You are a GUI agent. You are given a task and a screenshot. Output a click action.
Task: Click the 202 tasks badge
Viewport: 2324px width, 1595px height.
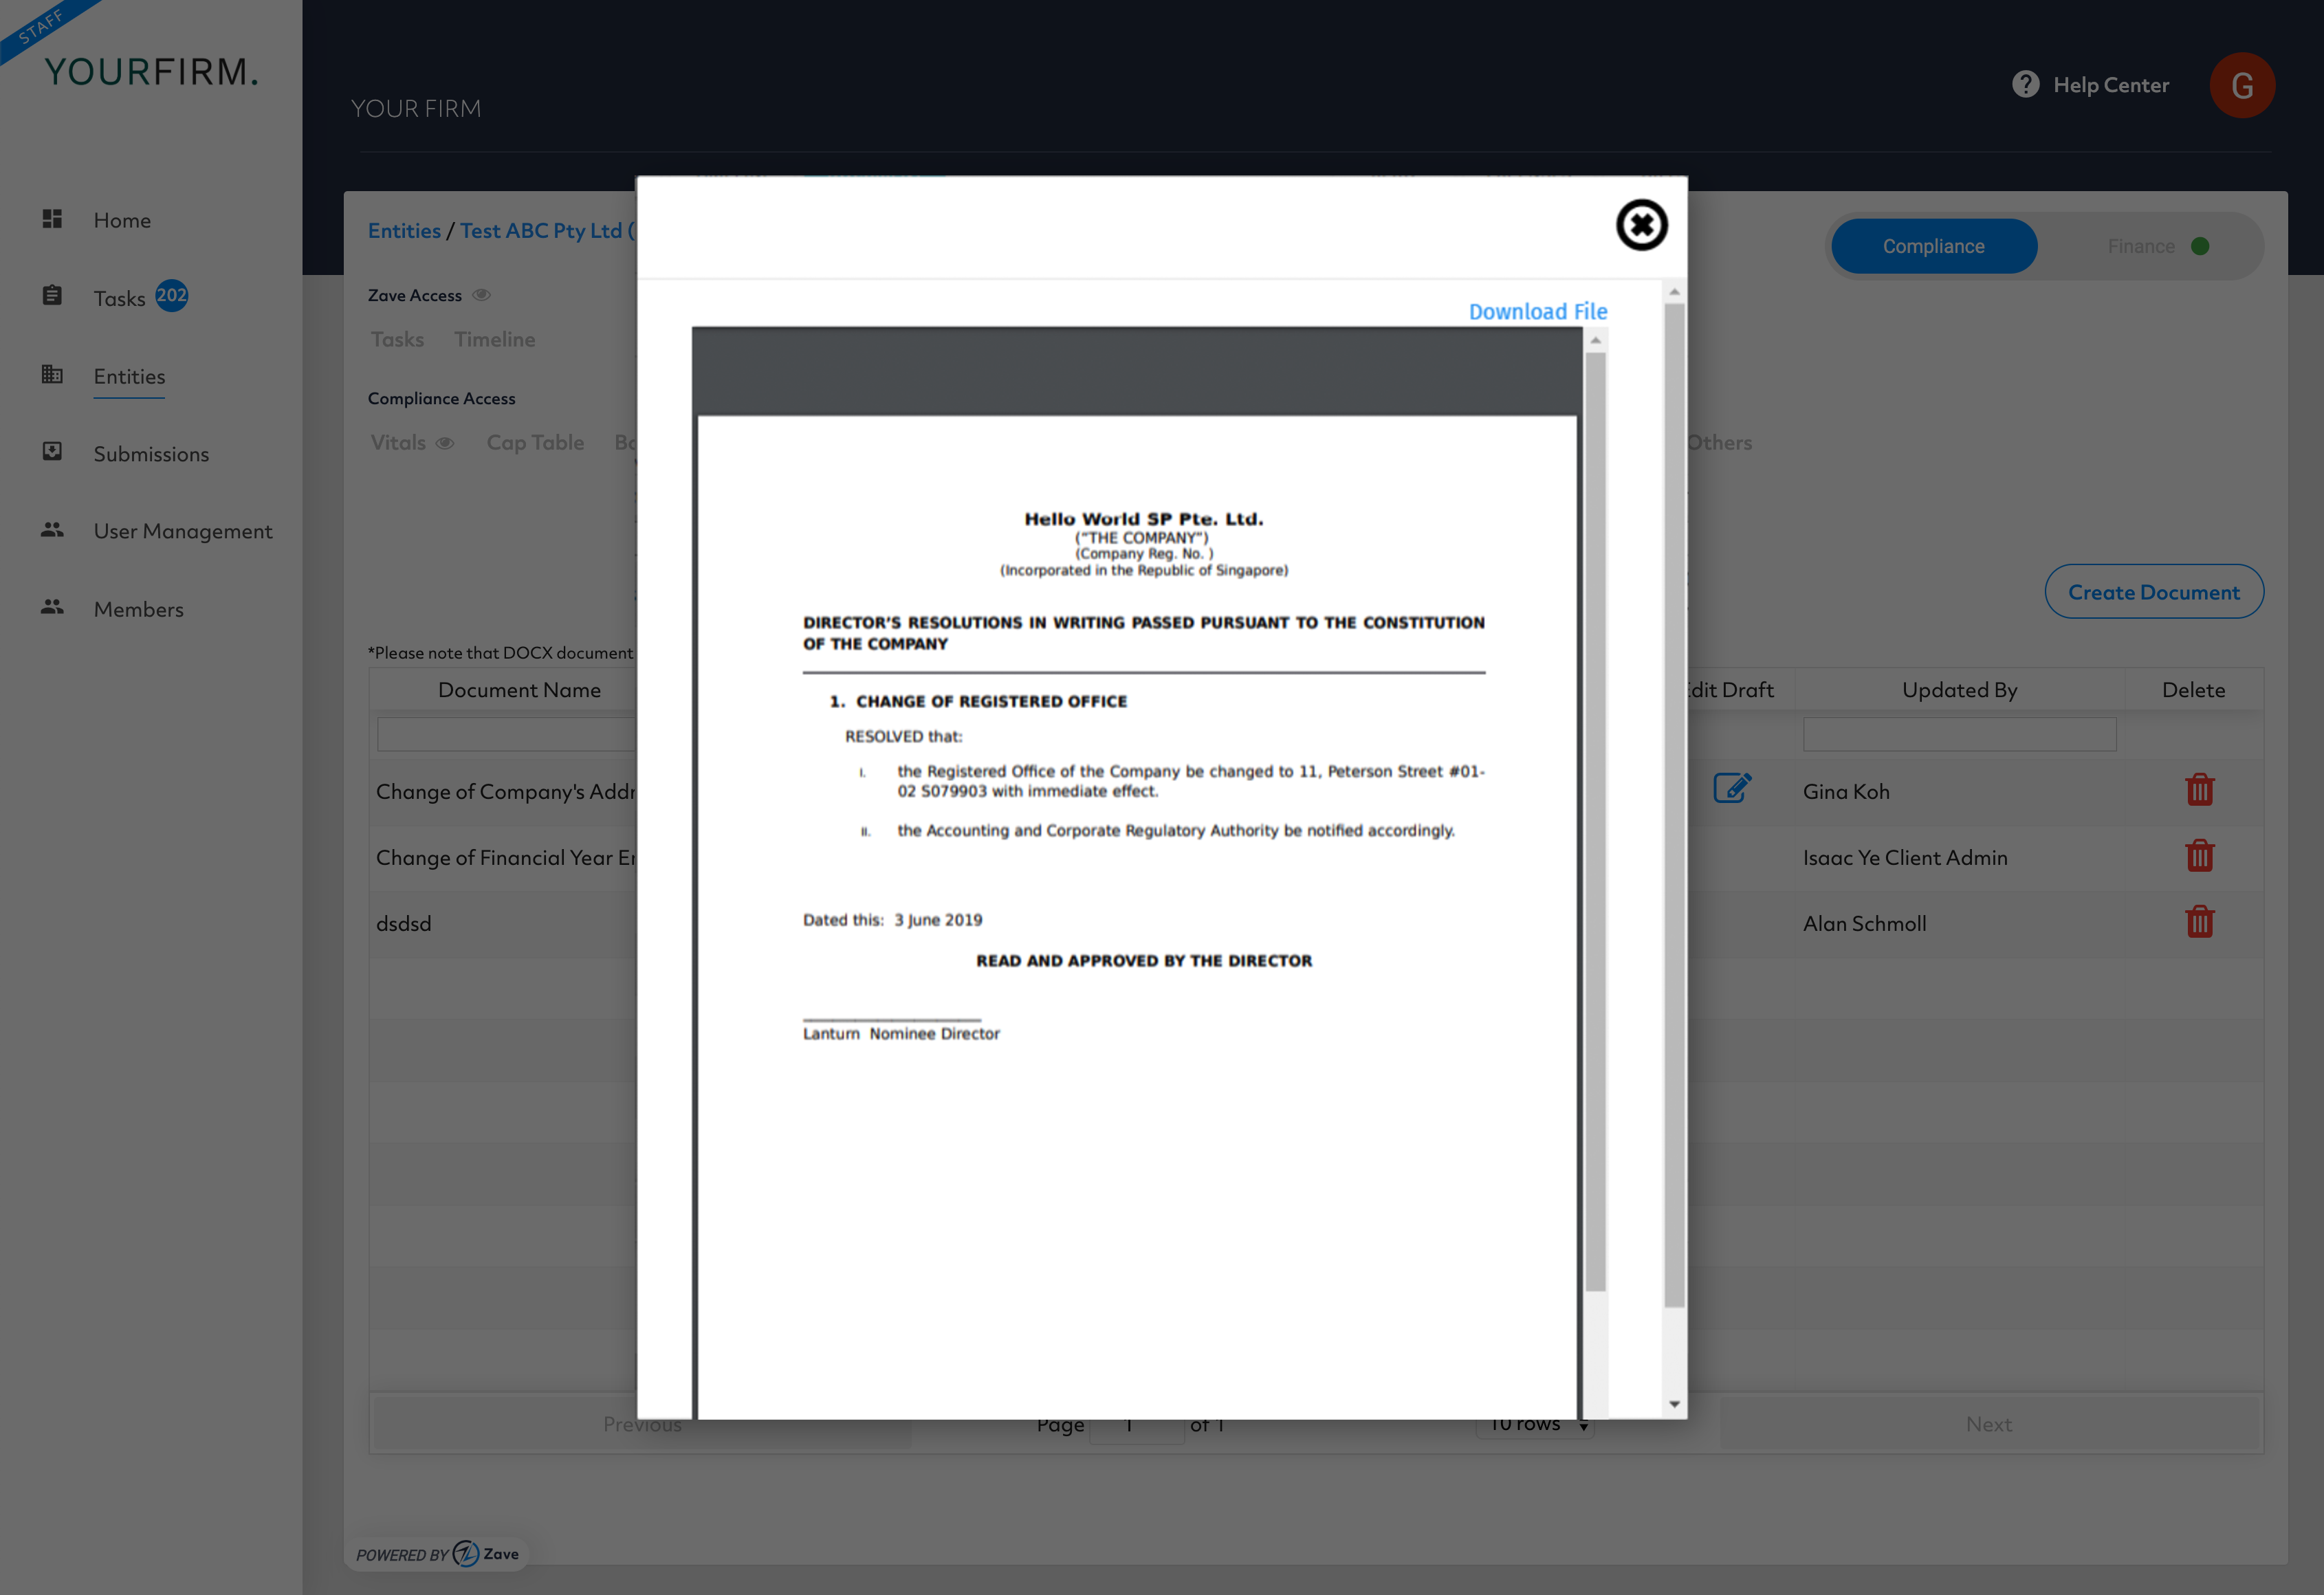(171, 295)
